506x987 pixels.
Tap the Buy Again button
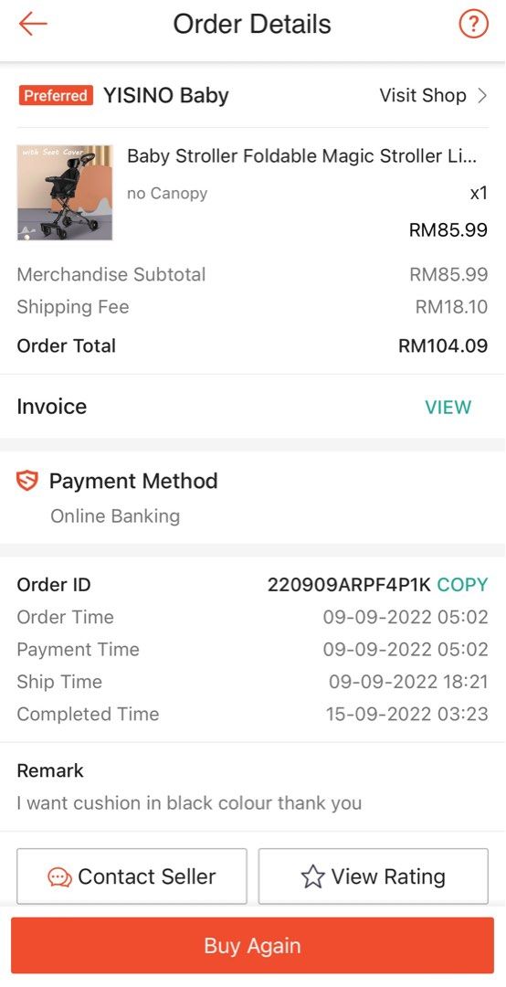coord(252,946)
